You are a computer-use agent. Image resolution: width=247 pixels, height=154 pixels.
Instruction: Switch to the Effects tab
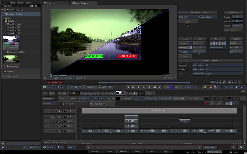137,152
